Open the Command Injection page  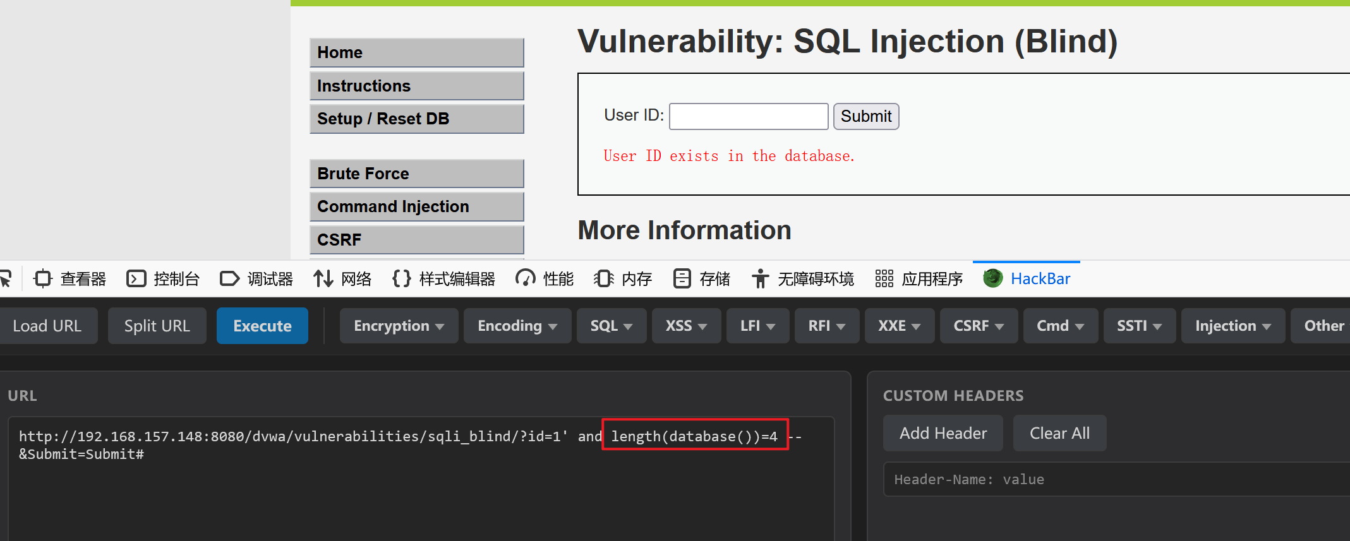pos(417,206)
